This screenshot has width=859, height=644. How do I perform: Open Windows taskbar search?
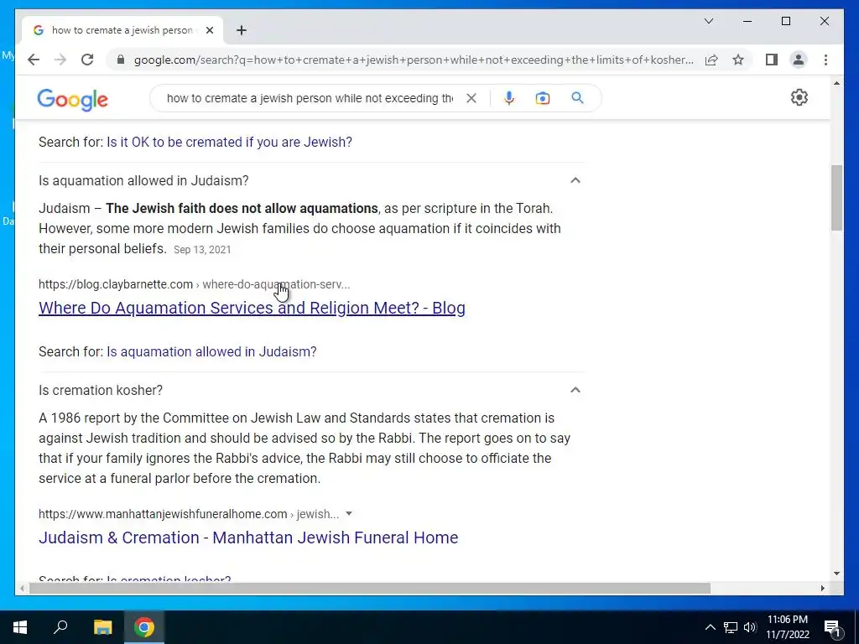coord(60,627)
